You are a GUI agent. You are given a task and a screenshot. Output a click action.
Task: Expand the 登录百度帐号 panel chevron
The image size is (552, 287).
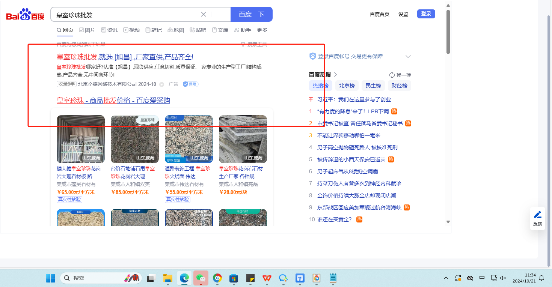[x=408, y=57]
